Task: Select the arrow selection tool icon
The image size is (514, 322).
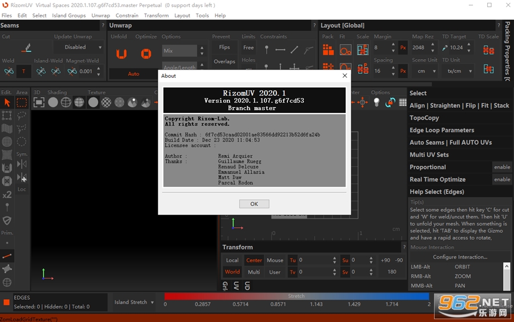Action: [x=7, y=103]
